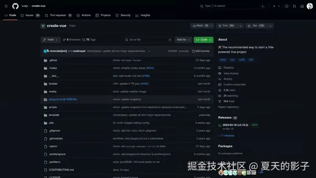Open the 633 Commits history
This screenshot has width=316, height=178.
tap(201, 51)
